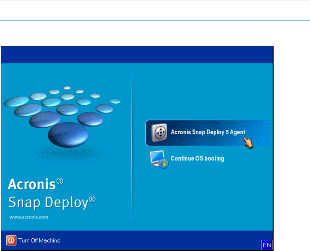Screen dimensions: 310x251
Task: Click the registered symbol beside Acronis
Action: (60, 181)
